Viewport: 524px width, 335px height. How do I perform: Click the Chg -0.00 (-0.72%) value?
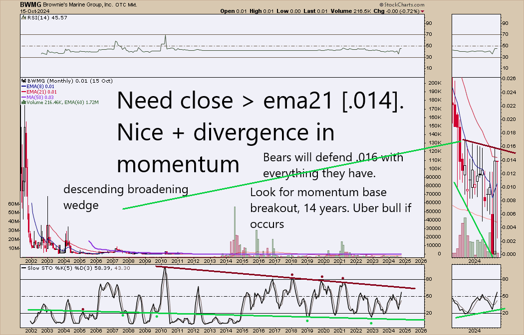pyautogui.click(x=396, y=11)
